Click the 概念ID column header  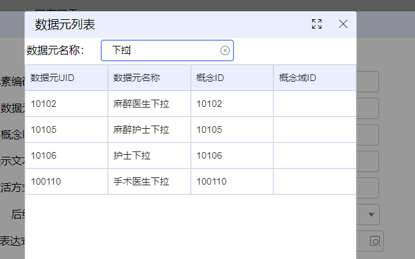(x=232, y=78)
